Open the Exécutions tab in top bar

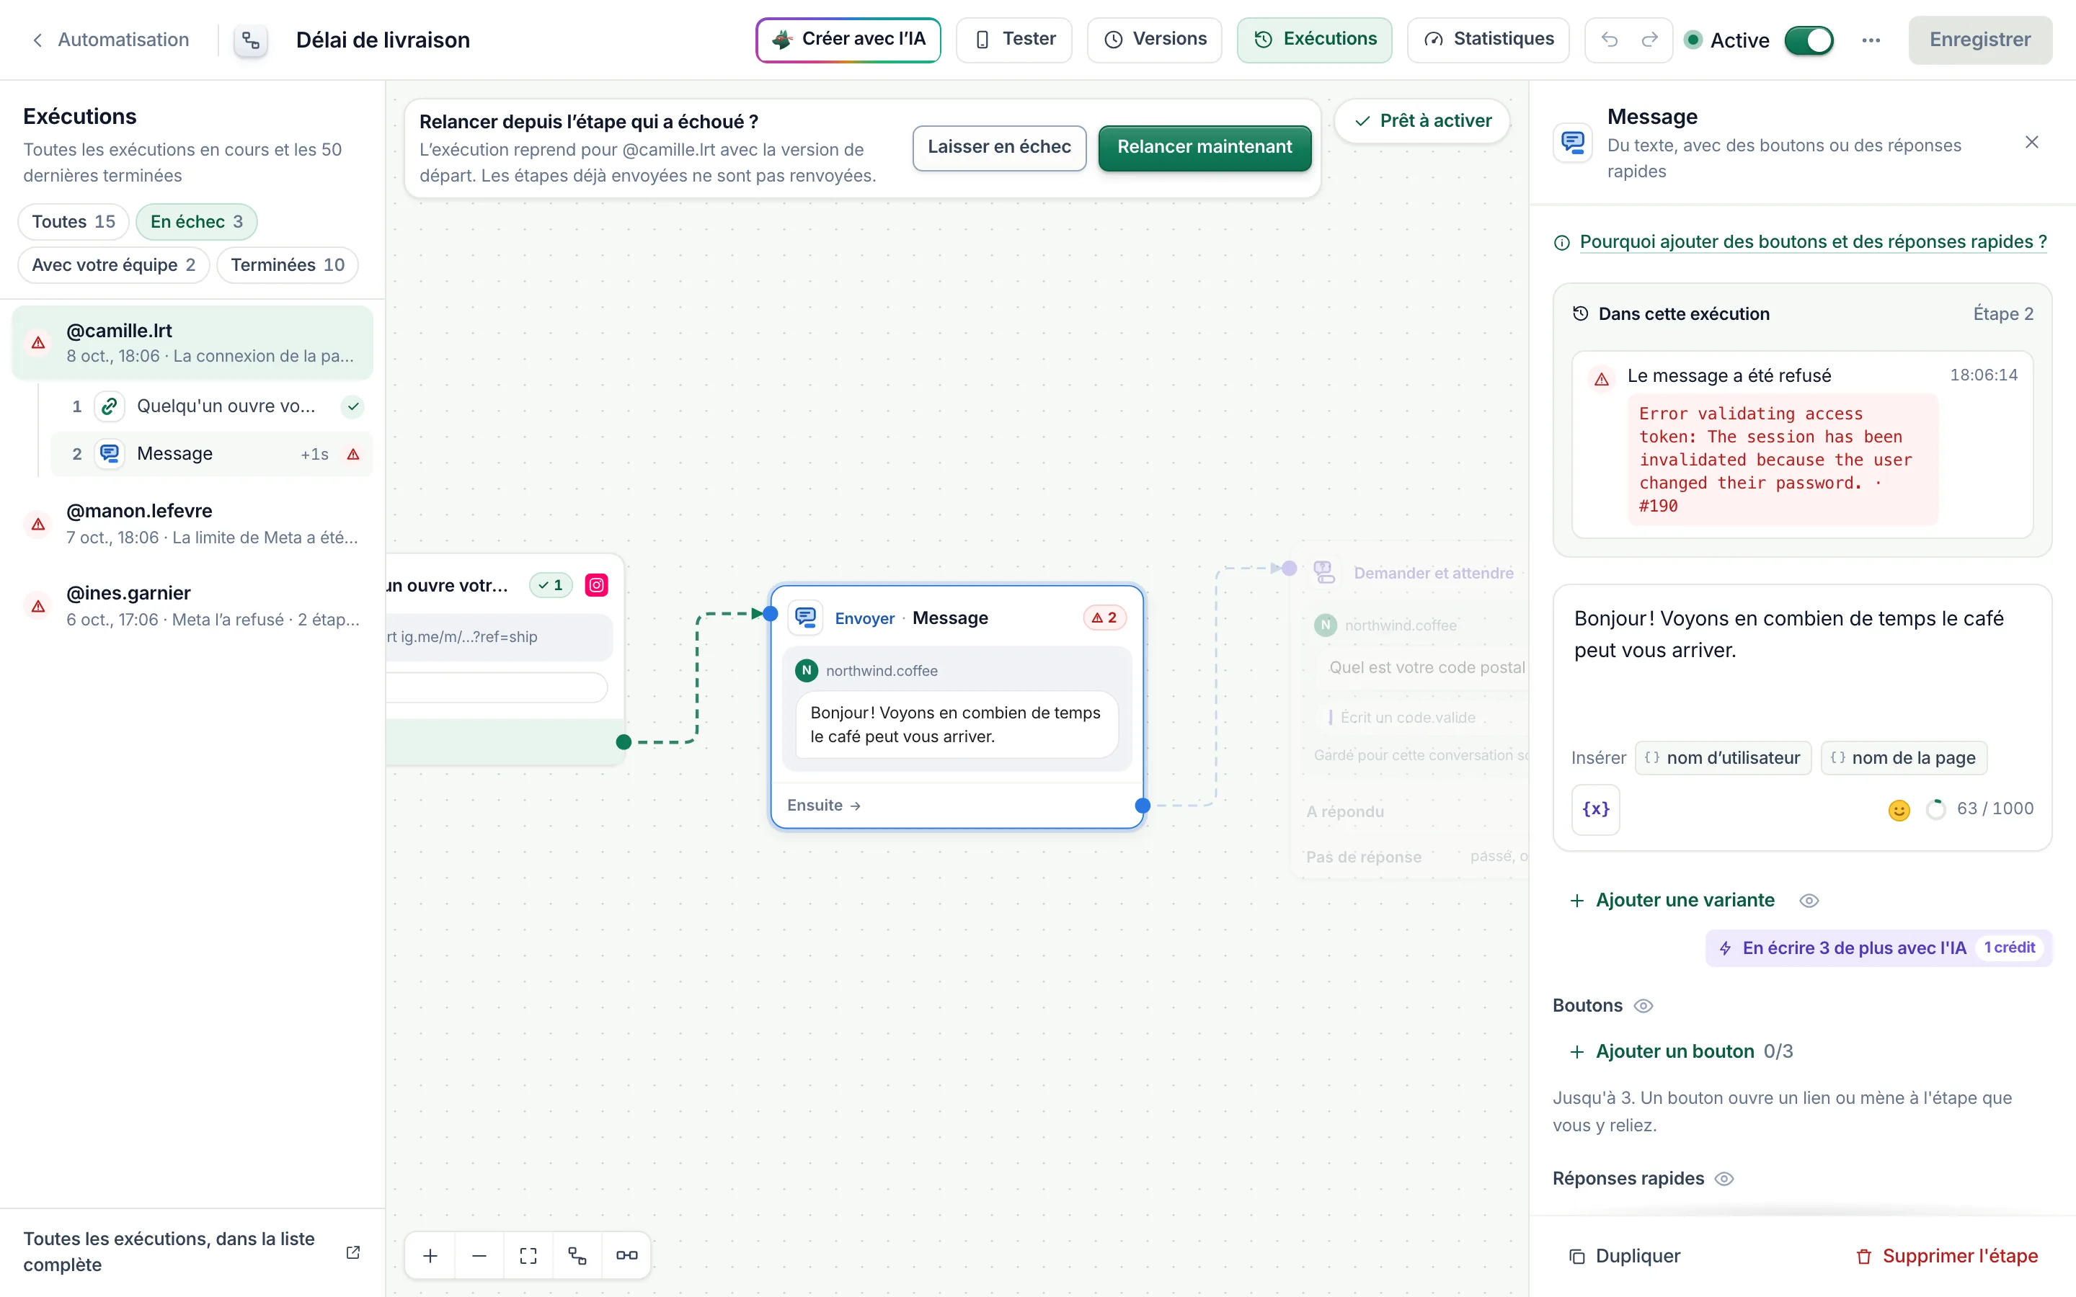tap(1314, 40)
